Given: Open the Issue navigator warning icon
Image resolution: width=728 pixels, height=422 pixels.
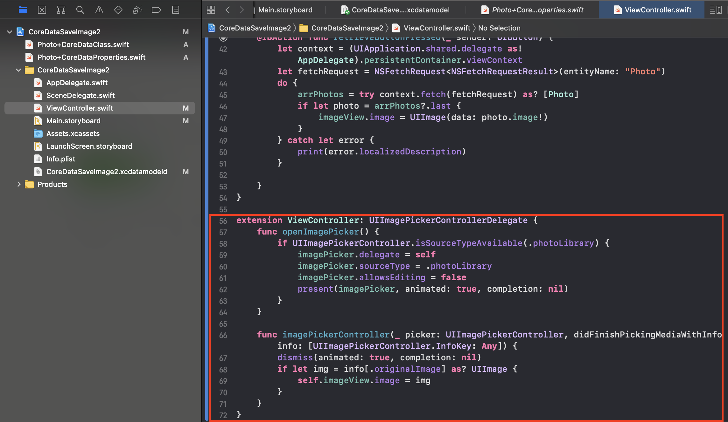Looking at the screenshot, I should click(99, 10).
